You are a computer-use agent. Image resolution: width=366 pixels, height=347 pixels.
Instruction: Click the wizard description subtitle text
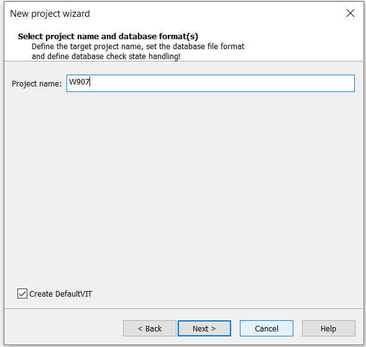[x=138, y=52]
